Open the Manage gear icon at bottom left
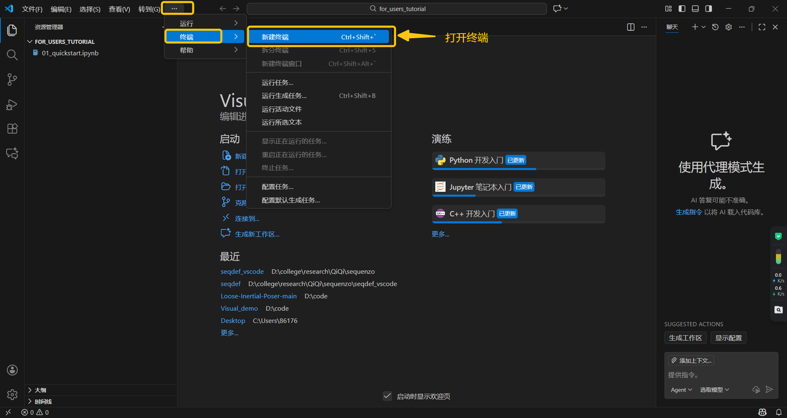The height and width of the screenshot is (418, 787). [12, 395]
